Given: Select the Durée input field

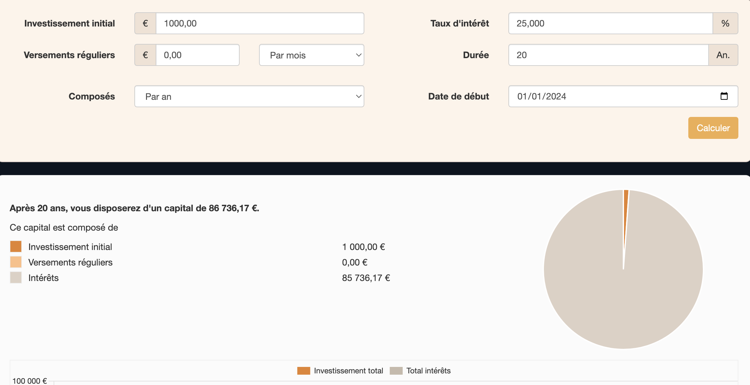Looking at the screenshot, I should (x=608, y=55).
